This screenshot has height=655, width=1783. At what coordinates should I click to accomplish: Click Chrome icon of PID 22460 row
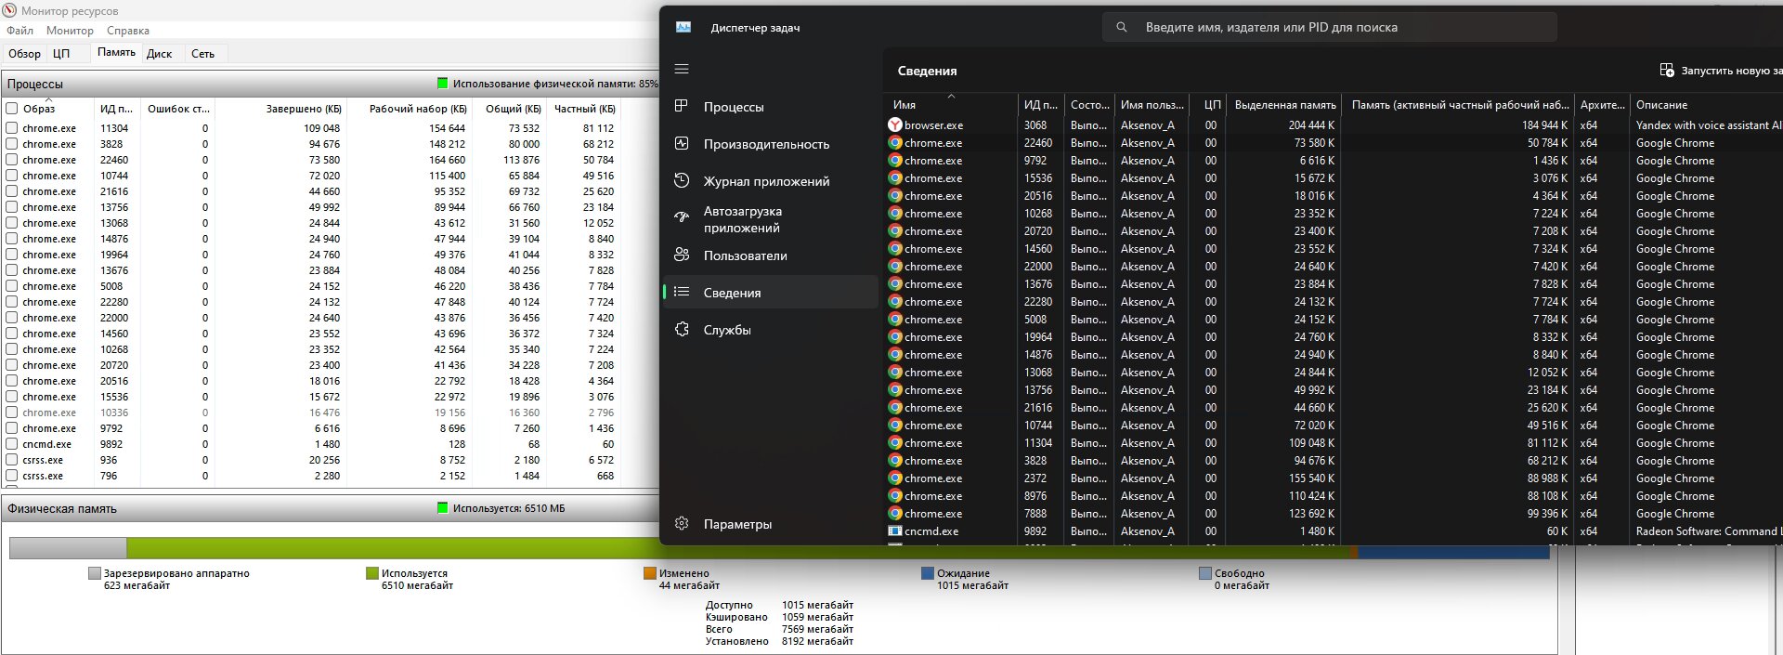(x=895, y=142)
